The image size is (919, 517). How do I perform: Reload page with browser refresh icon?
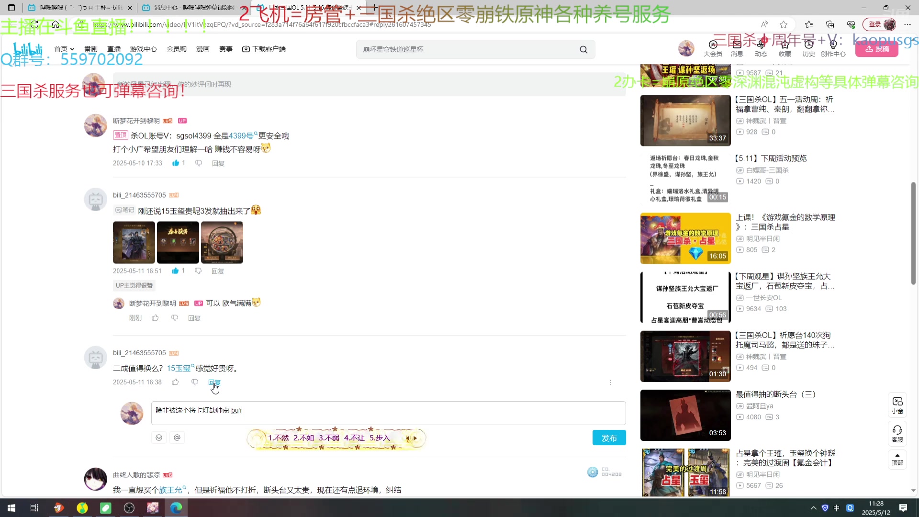[x=34, y=24]
